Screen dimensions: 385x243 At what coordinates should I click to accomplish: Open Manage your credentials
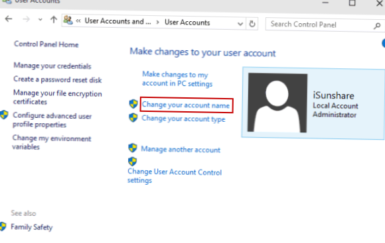point(52,66)
